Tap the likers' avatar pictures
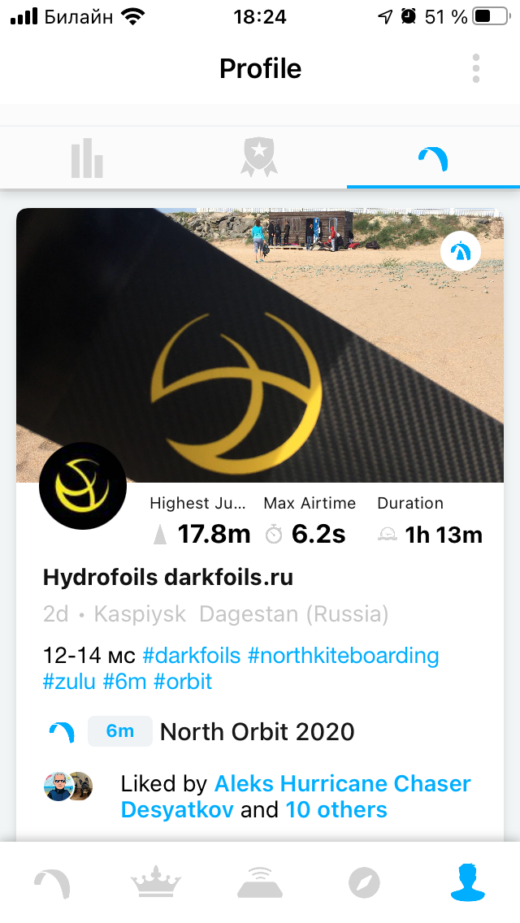Screen dimensions: 520x923 (68, 786)
